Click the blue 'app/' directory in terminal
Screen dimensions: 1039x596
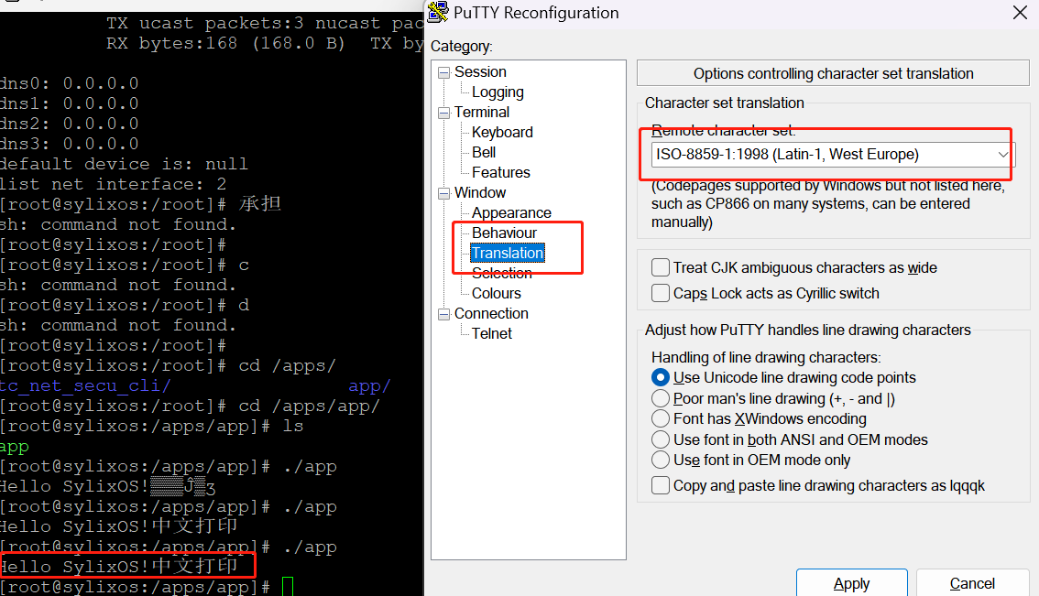(x=370, y=386)
